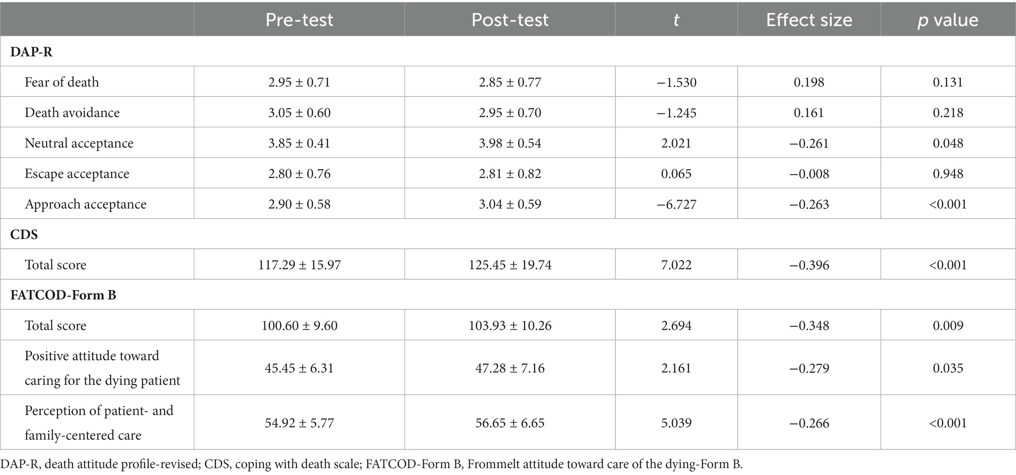
Task: Click the Fear of death row label
Action: pyautogui.click(x=62, y=82)
